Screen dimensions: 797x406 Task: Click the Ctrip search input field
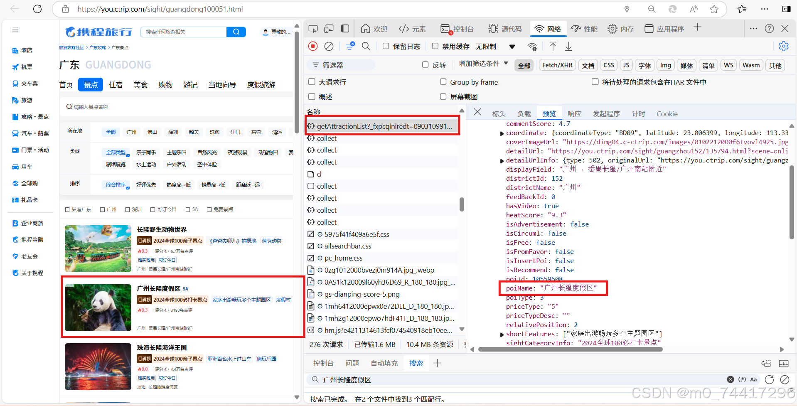tap(183, 32)
